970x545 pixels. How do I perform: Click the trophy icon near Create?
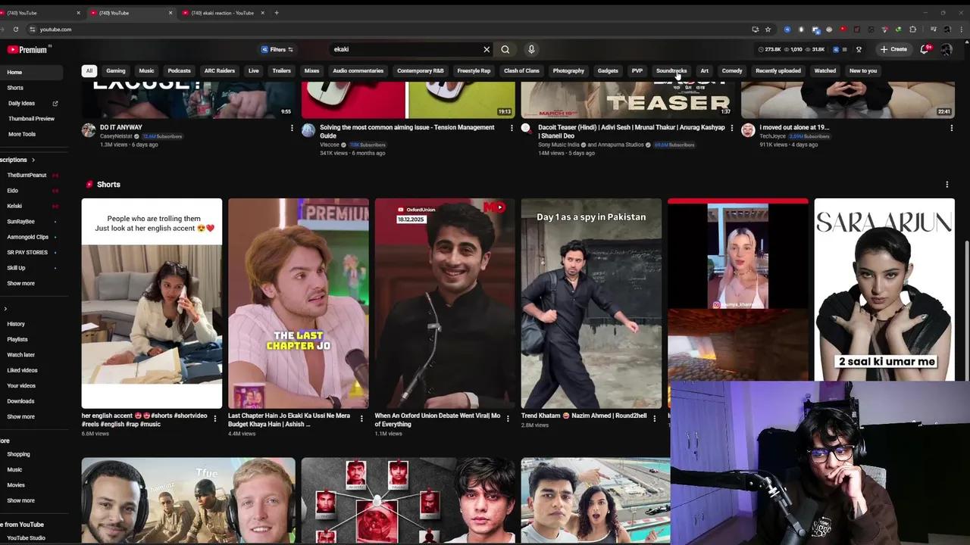(859, 49)
